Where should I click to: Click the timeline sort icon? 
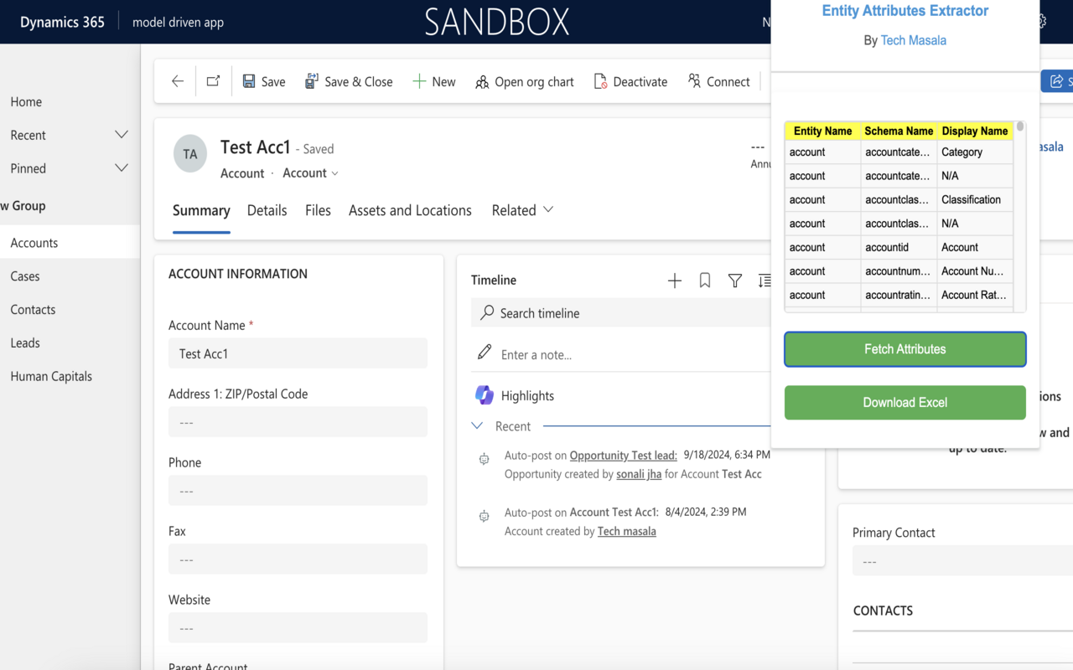click(x=764, y=281)
